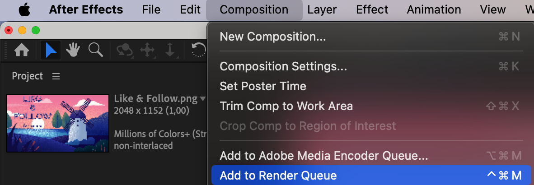
Task: Select the Dolly camera tool
Action: coord(170,50)
